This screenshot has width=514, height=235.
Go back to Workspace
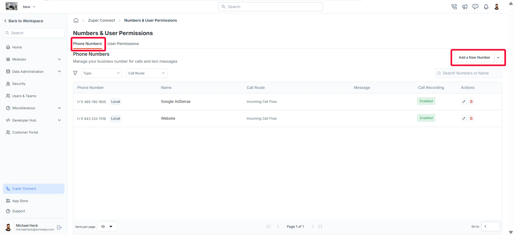pos(24,21)
